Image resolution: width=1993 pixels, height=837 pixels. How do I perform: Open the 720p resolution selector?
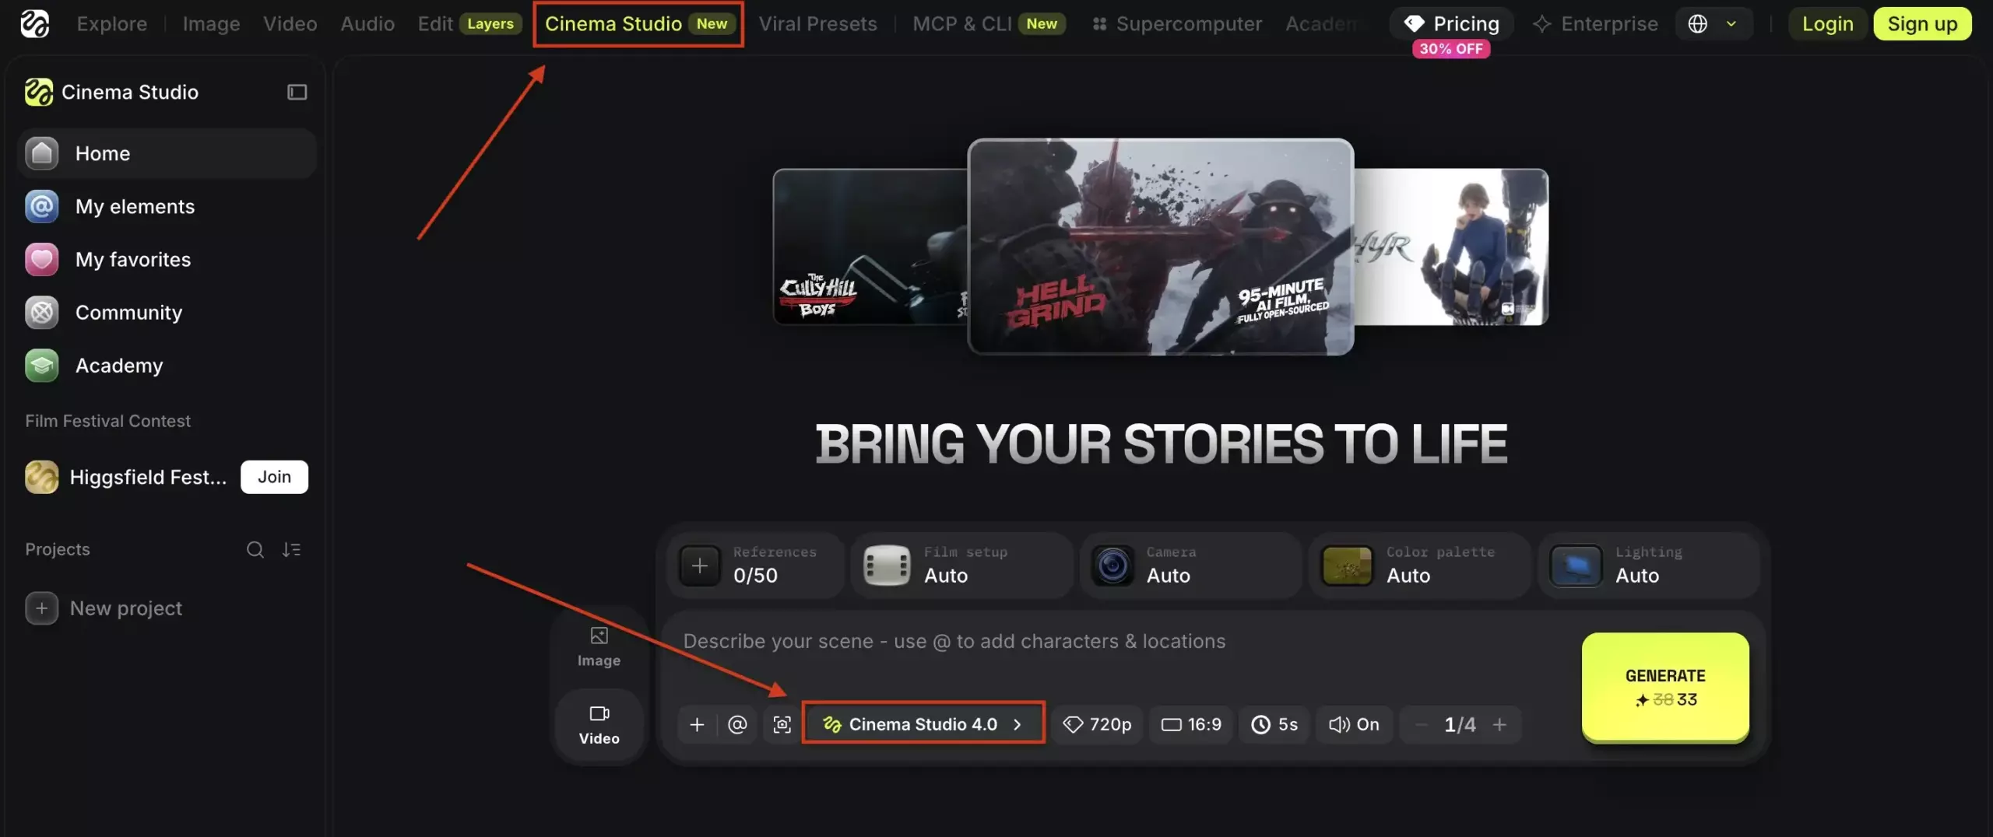1097,725
